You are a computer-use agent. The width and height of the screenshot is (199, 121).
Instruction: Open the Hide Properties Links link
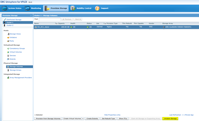pos(112,115)
